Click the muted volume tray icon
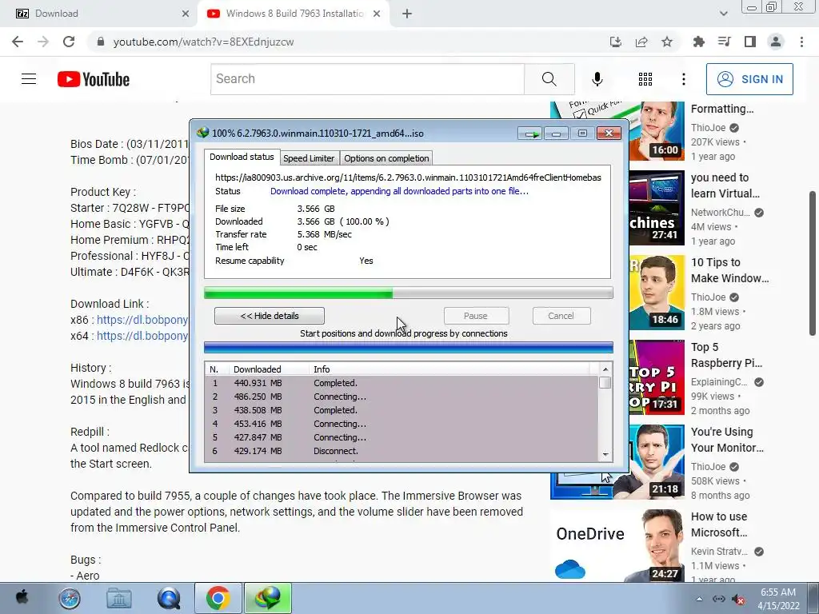Image resolution: width=819 pixels, height=614 pixels. [738, 600]
